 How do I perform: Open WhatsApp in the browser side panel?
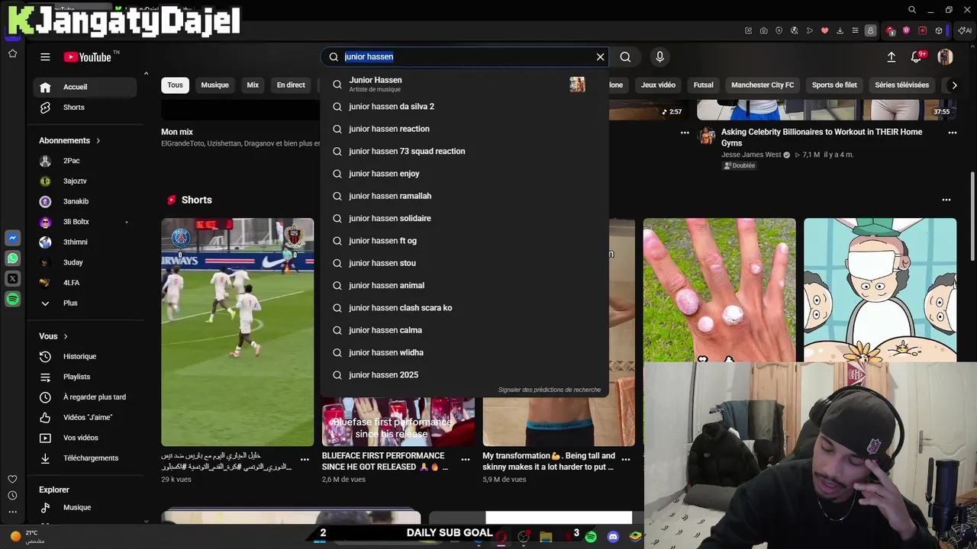[13, 258]
